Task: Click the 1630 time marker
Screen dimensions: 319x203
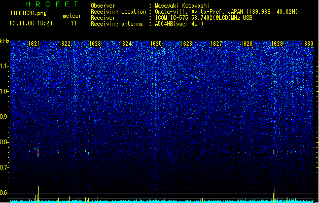Action: (307, 44)
